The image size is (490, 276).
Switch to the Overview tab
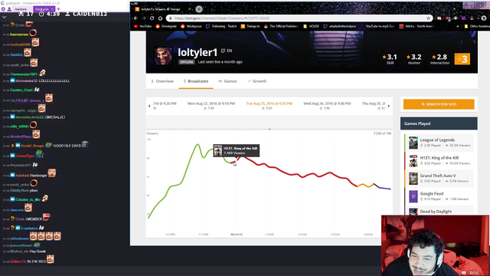click(x=162, y=81)
